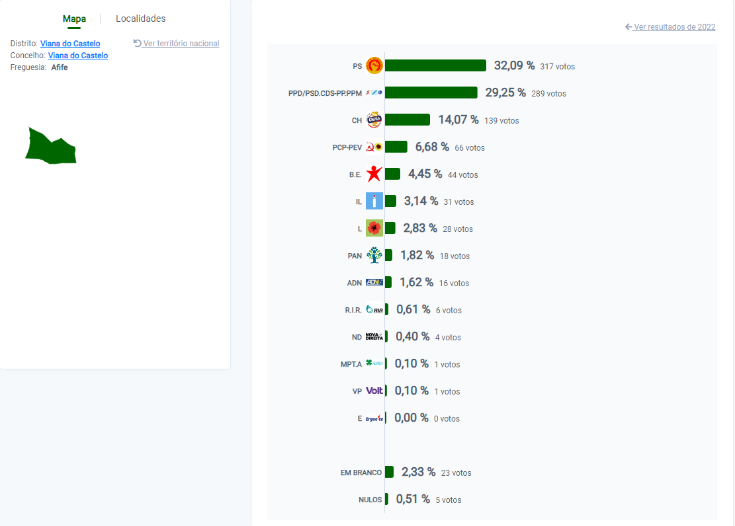Click the Iniciativa Liberal blue logo
Image resolution: width=735 pixels, height=526 pixels.
point(374,201)
